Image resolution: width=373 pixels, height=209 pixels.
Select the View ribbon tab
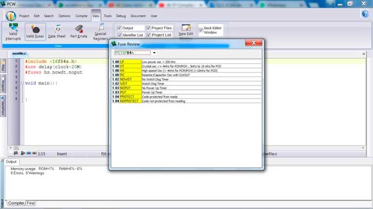96,16
